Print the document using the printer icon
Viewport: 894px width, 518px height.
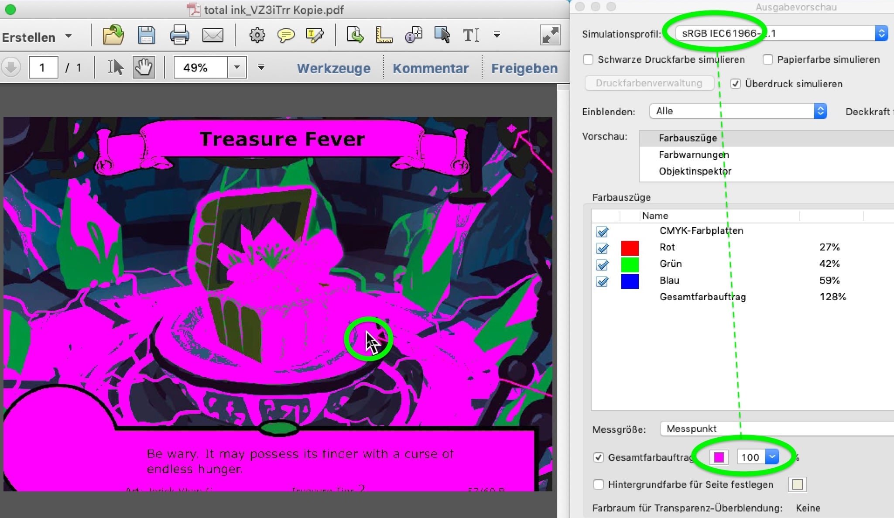pos(179,35)
